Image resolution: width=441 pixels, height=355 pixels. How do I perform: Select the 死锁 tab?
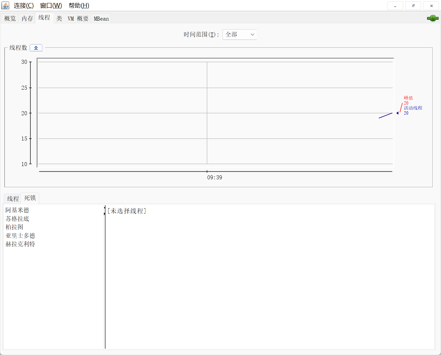coord(30,198)
